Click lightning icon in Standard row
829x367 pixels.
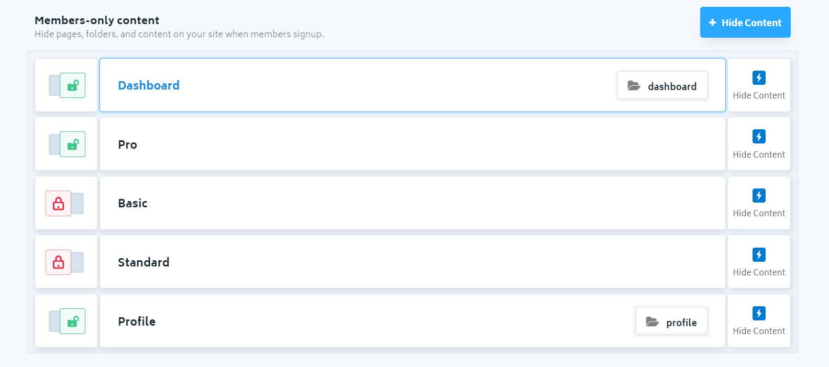point(759,254)
